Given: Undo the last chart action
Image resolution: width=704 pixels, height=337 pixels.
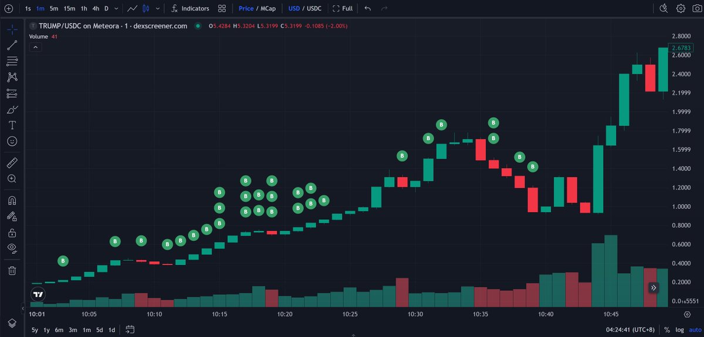Looking at the screenshot, I should pos(368,9).
